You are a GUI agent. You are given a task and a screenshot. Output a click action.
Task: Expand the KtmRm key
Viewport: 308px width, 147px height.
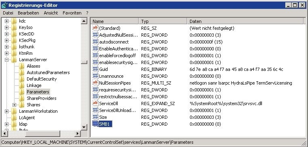pos(7,53)
